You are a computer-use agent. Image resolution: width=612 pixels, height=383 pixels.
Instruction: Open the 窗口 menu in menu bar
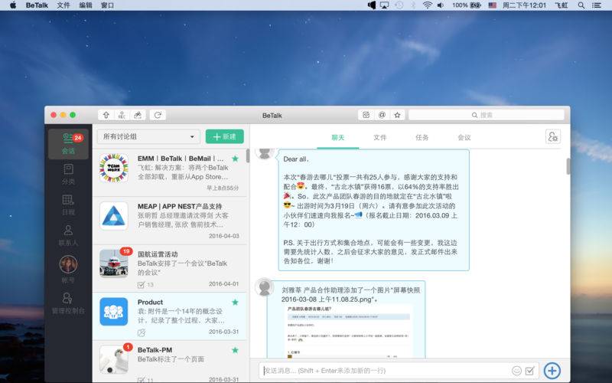(107, 5)
